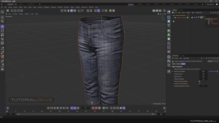Increase the Triangle Count stepper
This screenshot has height=123, width=219.
coord(207,73)
